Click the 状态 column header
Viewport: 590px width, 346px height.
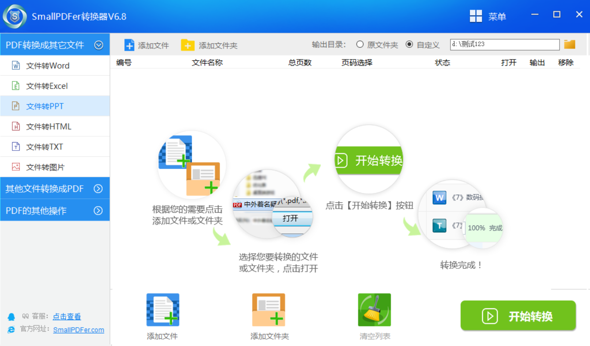click(x=442, y=62)
